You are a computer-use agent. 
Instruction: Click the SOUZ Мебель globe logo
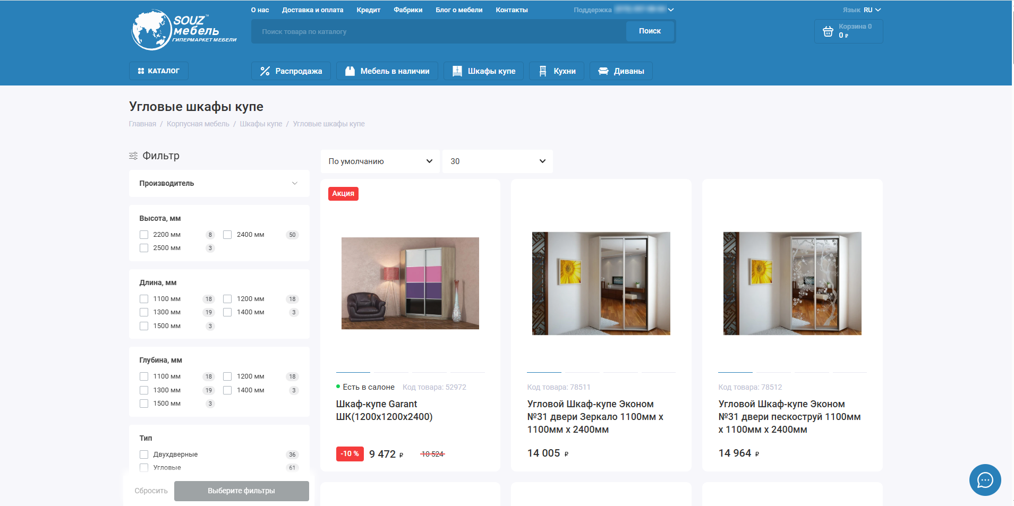[x=184, y=30]
